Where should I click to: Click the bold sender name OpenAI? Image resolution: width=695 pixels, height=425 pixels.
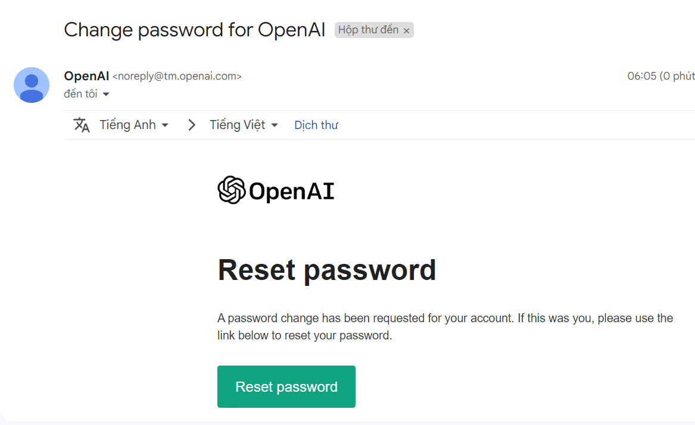86,76
